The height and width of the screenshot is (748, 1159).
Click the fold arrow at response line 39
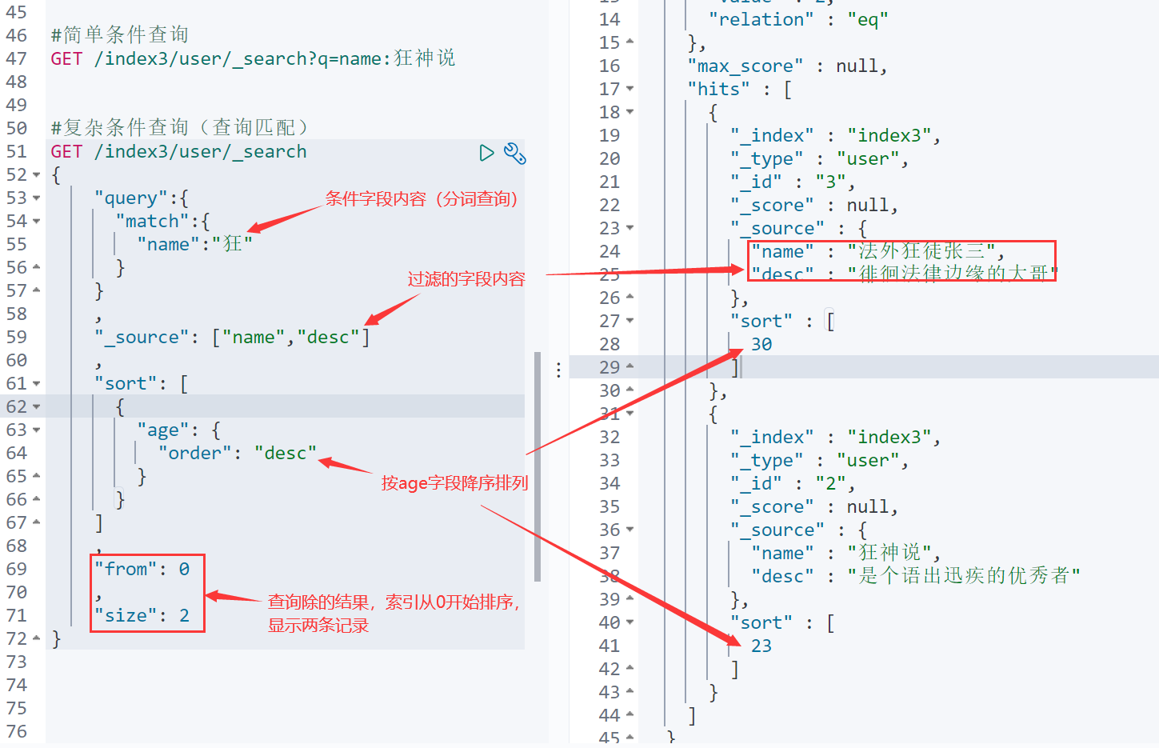(x=630, y=598)
